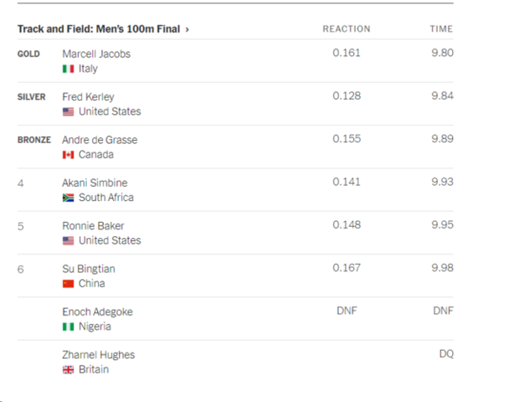Click the GOLD medal label
Viewport: 514px width, 402px height.
tap(28, 54)
